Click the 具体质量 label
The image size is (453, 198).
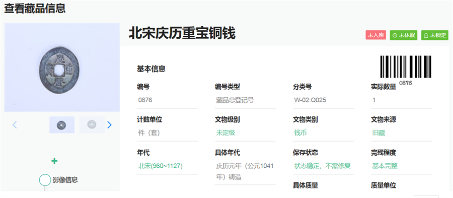(306, 185)
